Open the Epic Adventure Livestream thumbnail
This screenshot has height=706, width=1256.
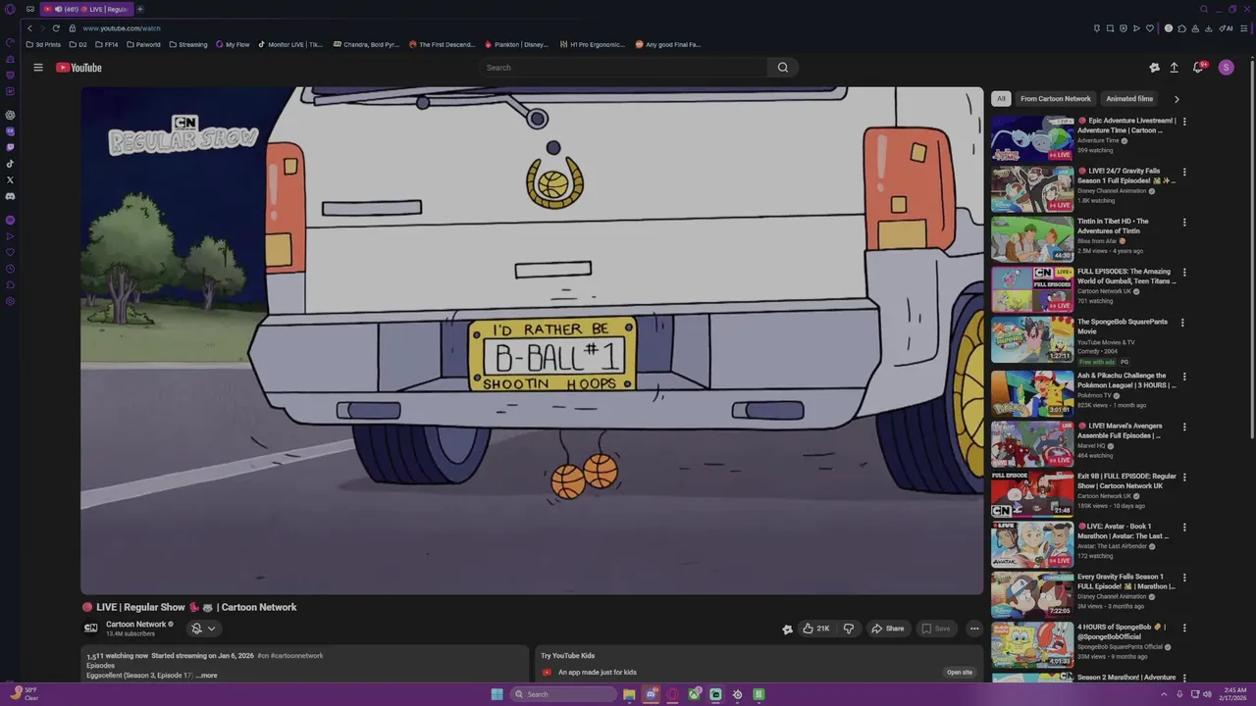coord(1032,138)
